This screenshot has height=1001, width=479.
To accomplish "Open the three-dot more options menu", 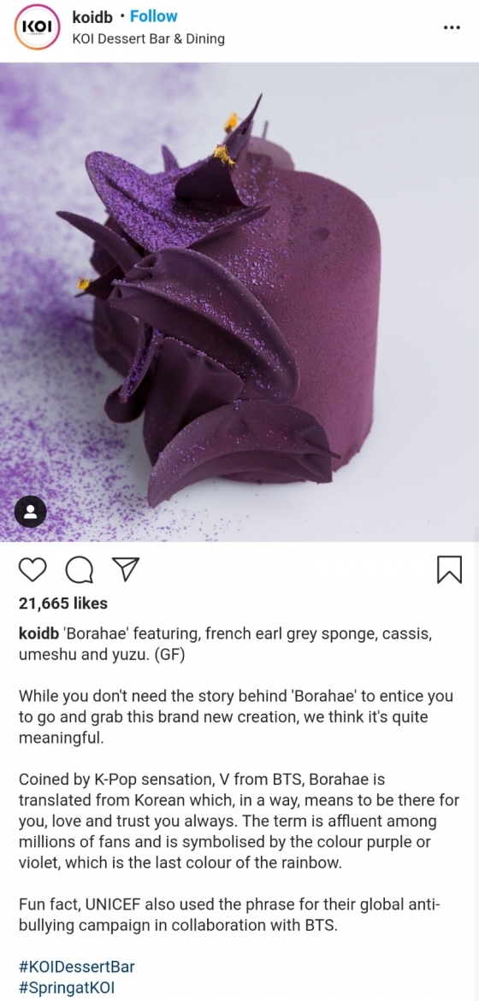I will (x=452, y=27).
